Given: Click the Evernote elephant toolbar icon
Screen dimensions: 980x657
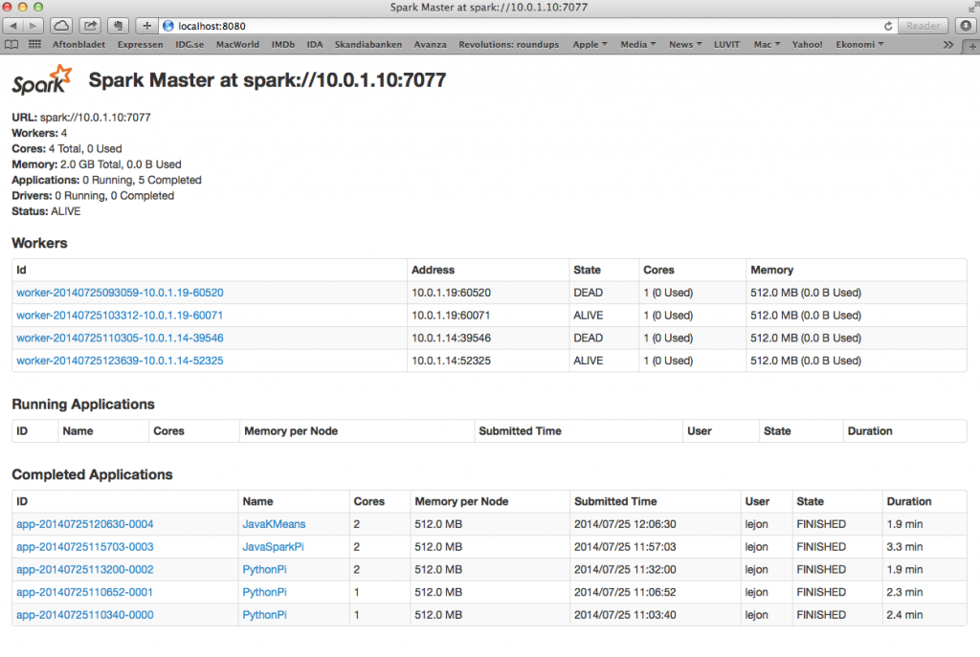Looking at the screenshot, I should [117, 26].
